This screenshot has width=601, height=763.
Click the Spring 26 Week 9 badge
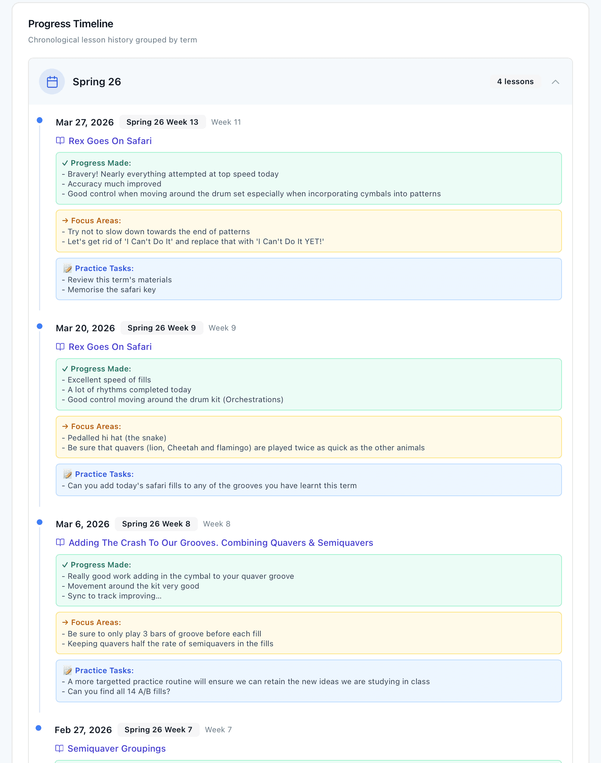[x=162, y=328]
